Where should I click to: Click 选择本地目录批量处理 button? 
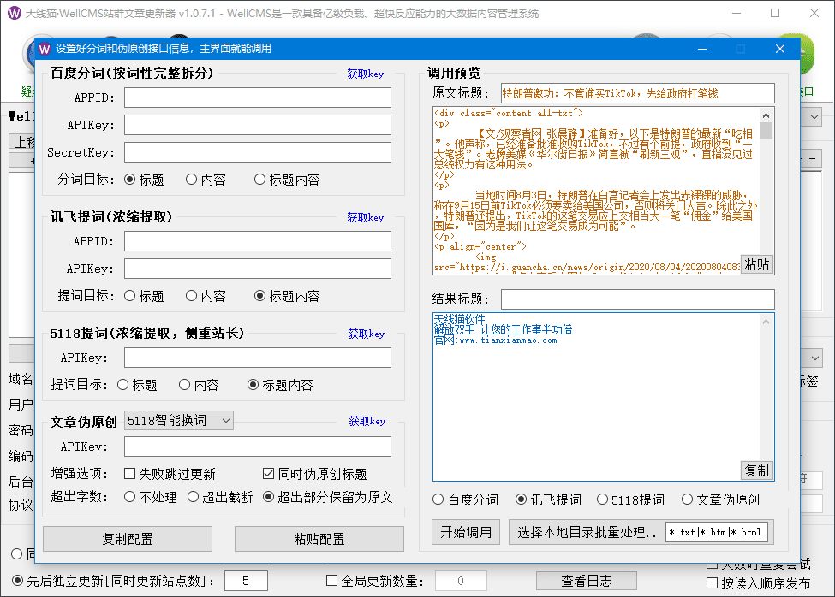(587, 532)
